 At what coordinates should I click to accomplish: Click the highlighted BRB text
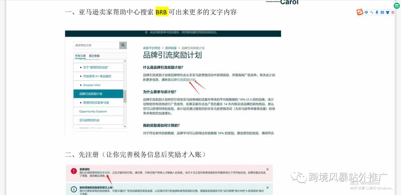click(x=162, y=12)
